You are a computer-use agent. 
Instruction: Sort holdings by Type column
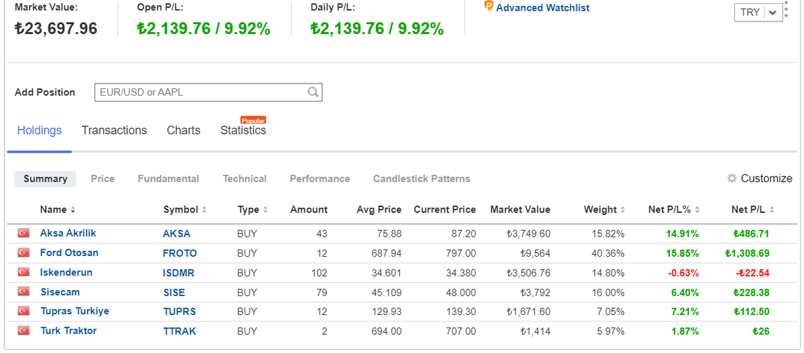point(253,209)
